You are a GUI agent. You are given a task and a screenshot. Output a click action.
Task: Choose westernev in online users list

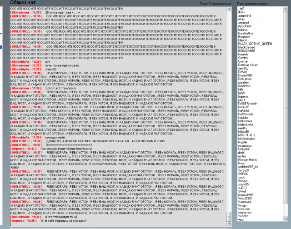245,213
